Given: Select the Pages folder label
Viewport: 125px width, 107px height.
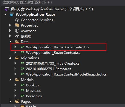Looking at the screenshot, I should [x=26, y=102].
